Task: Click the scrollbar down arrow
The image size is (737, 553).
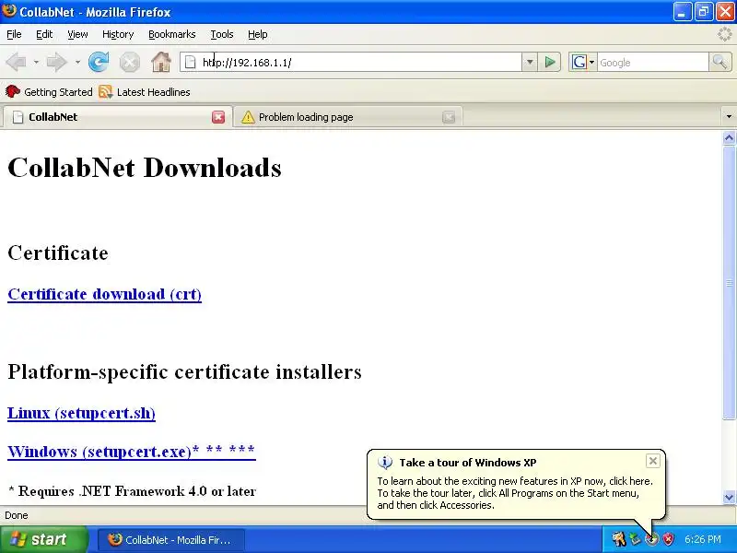Action: tap(729, 497)
